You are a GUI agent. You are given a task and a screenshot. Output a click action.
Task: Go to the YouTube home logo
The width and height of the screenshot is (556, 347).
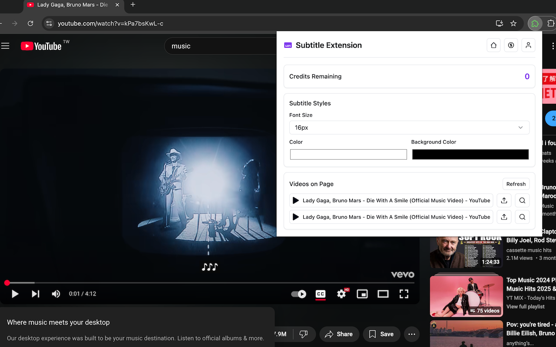(x=41, y=46)
